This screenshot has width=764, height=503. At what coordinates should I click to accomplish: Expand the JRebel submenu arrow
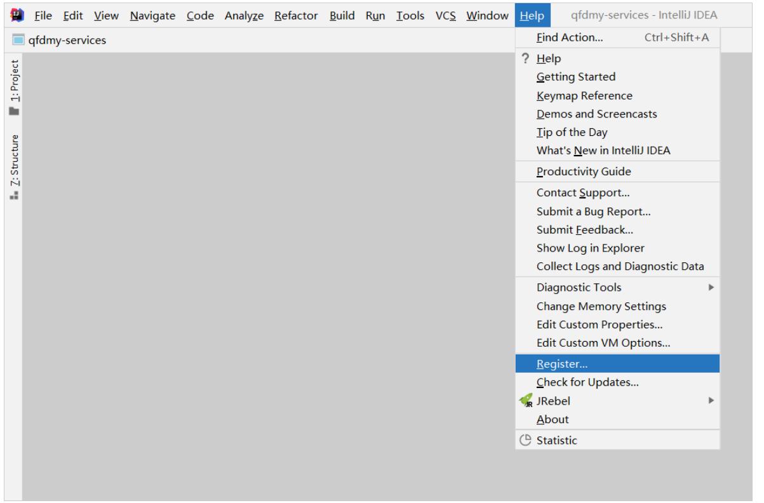(711, 401)
